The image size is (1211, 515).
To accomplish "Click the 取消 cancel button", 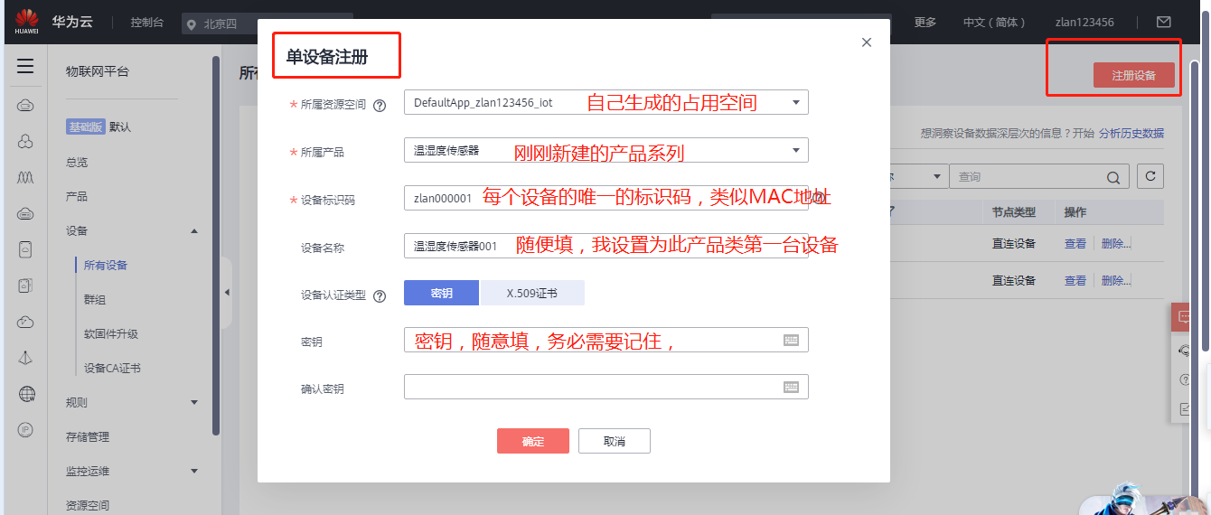I will click(x=614, y=441).
